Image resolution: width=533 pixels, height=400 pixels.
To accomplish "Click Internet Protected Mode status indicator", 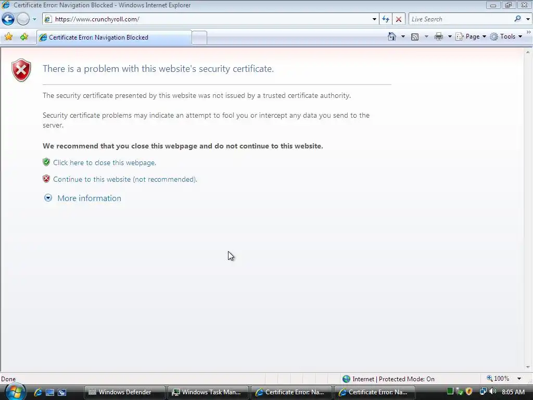I will [388, 379].
